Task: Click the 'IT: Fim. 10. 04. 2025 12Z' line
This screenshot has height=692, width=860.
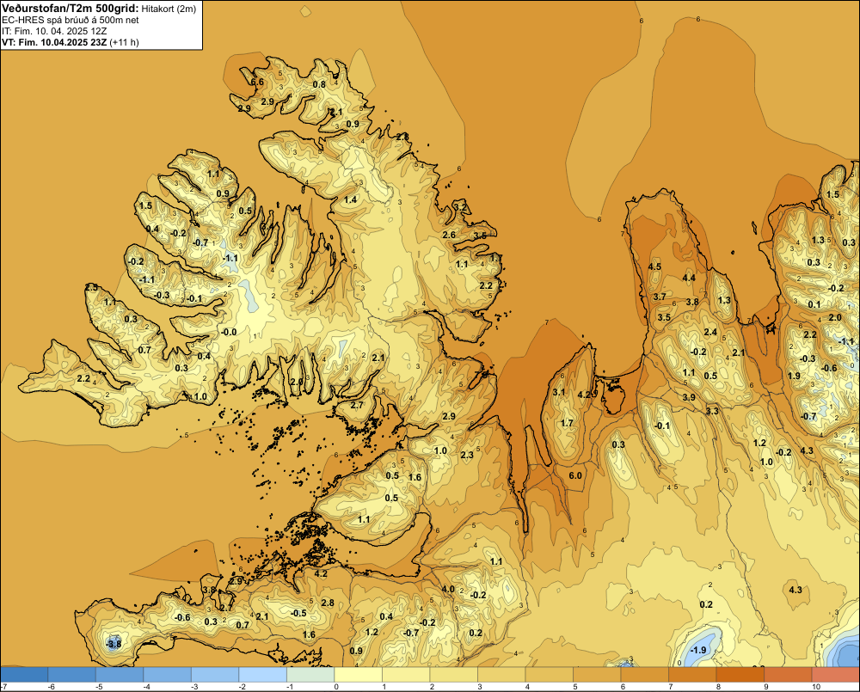Action: (54, 31)
